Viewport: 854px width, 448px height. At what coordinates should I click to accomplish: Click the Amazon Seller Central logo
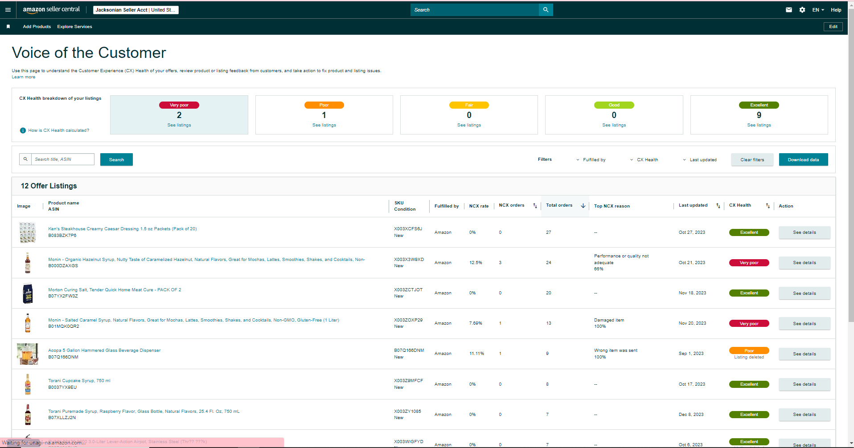[x=51, y=9]
